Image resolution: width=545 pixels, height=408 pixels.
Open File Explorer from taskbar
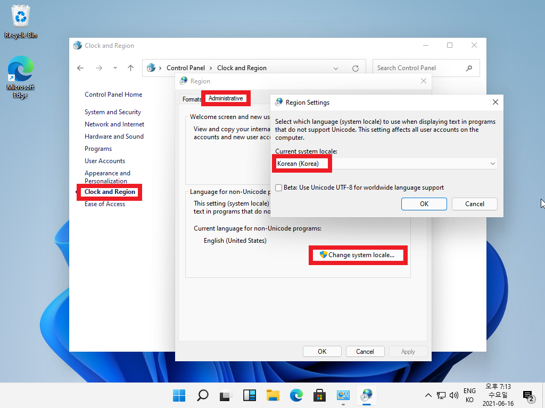pos(273,395)
